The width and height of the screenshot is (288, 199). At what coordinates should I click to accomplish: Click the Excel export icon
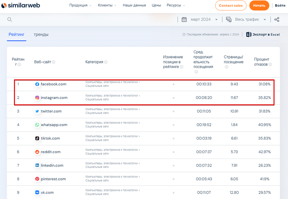249,34
